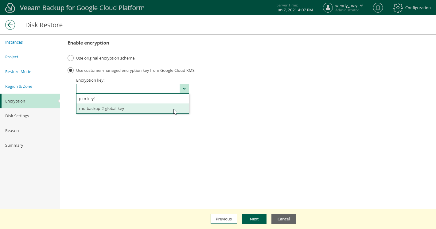Click the user avatar icon

pos(328,8)
